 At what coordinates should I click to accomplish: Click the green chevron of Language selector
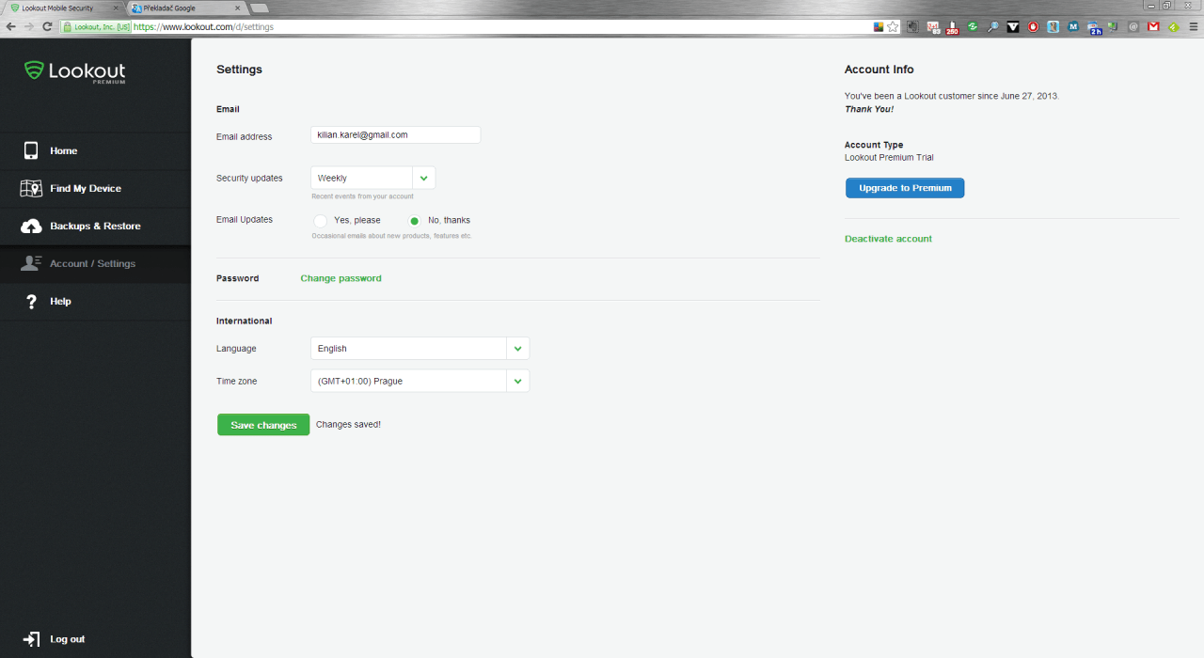[x=518, y=349]
